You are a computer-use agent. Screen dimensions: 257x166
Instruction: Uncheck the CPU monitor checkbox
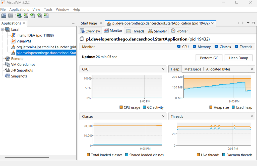[179, 46]
